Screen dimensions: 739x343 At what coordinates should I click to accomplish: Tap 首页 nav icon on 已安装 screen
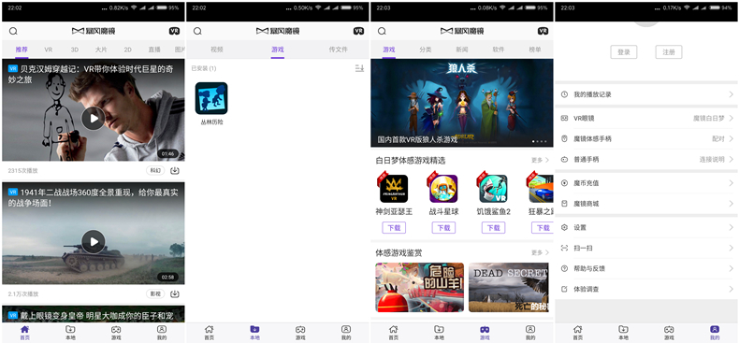209,332
